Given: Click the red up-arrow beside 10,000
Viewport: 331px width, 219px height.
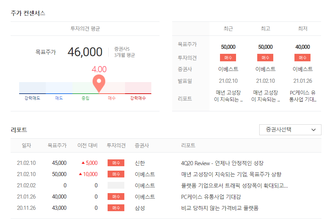Looking at the screenshot, I should [x=80, y=174].
